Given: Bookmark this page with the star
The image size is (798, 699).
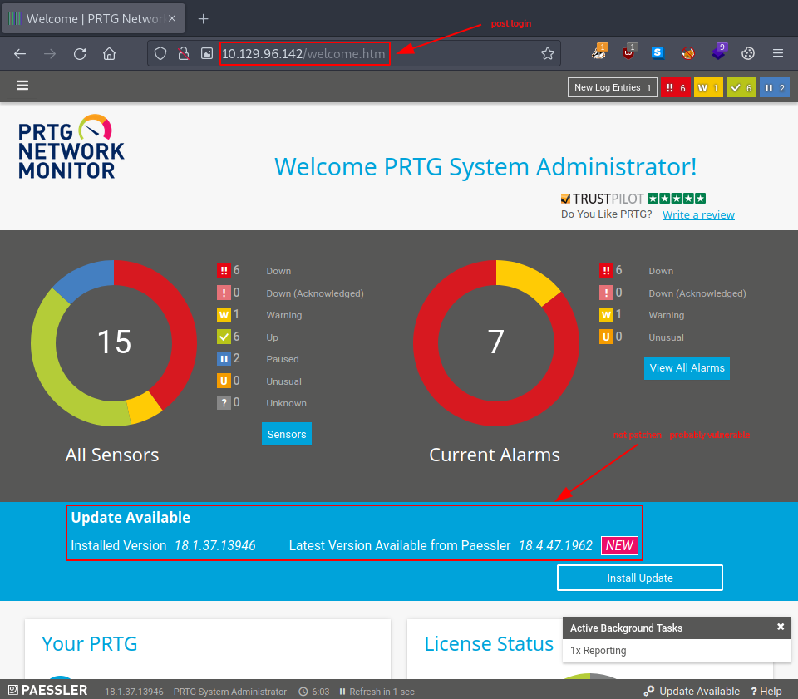Looking at the screenshot, I should (x=547, y=53).
